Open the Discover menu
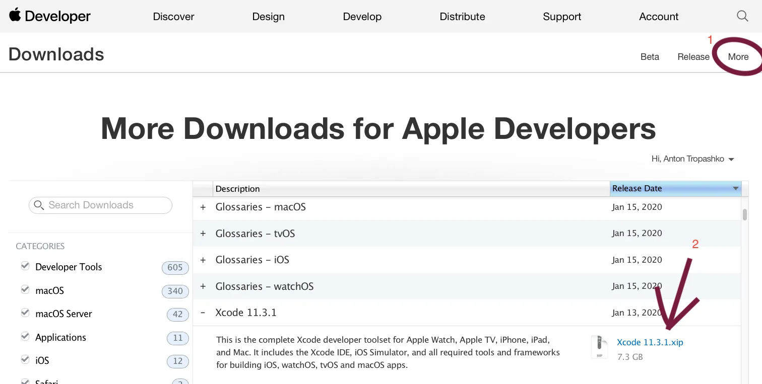 tap(174, 17)
